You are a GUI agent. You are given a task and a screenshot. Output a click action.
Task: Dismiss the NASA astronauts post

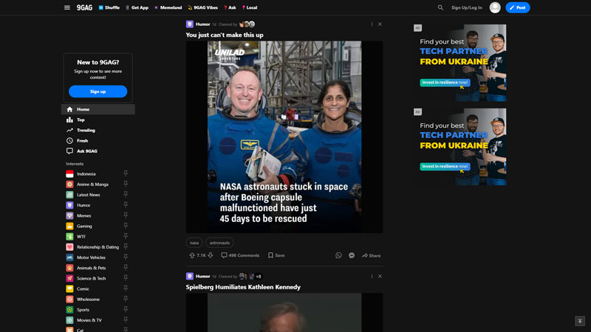coord(380,24)
